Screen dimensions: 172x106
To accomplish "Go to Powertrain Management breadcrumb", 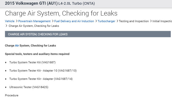I will (x=34, y=21).
